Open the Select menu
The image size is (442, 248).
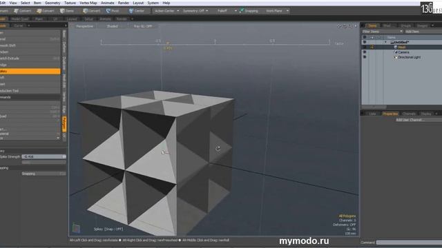pos(26,3)
